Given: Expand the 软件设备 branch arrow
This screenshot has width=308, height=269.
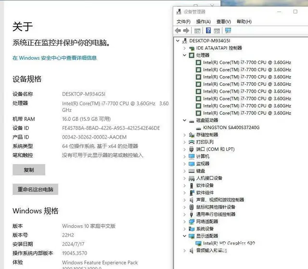Looking at the screenshot, I should (184, 185).
